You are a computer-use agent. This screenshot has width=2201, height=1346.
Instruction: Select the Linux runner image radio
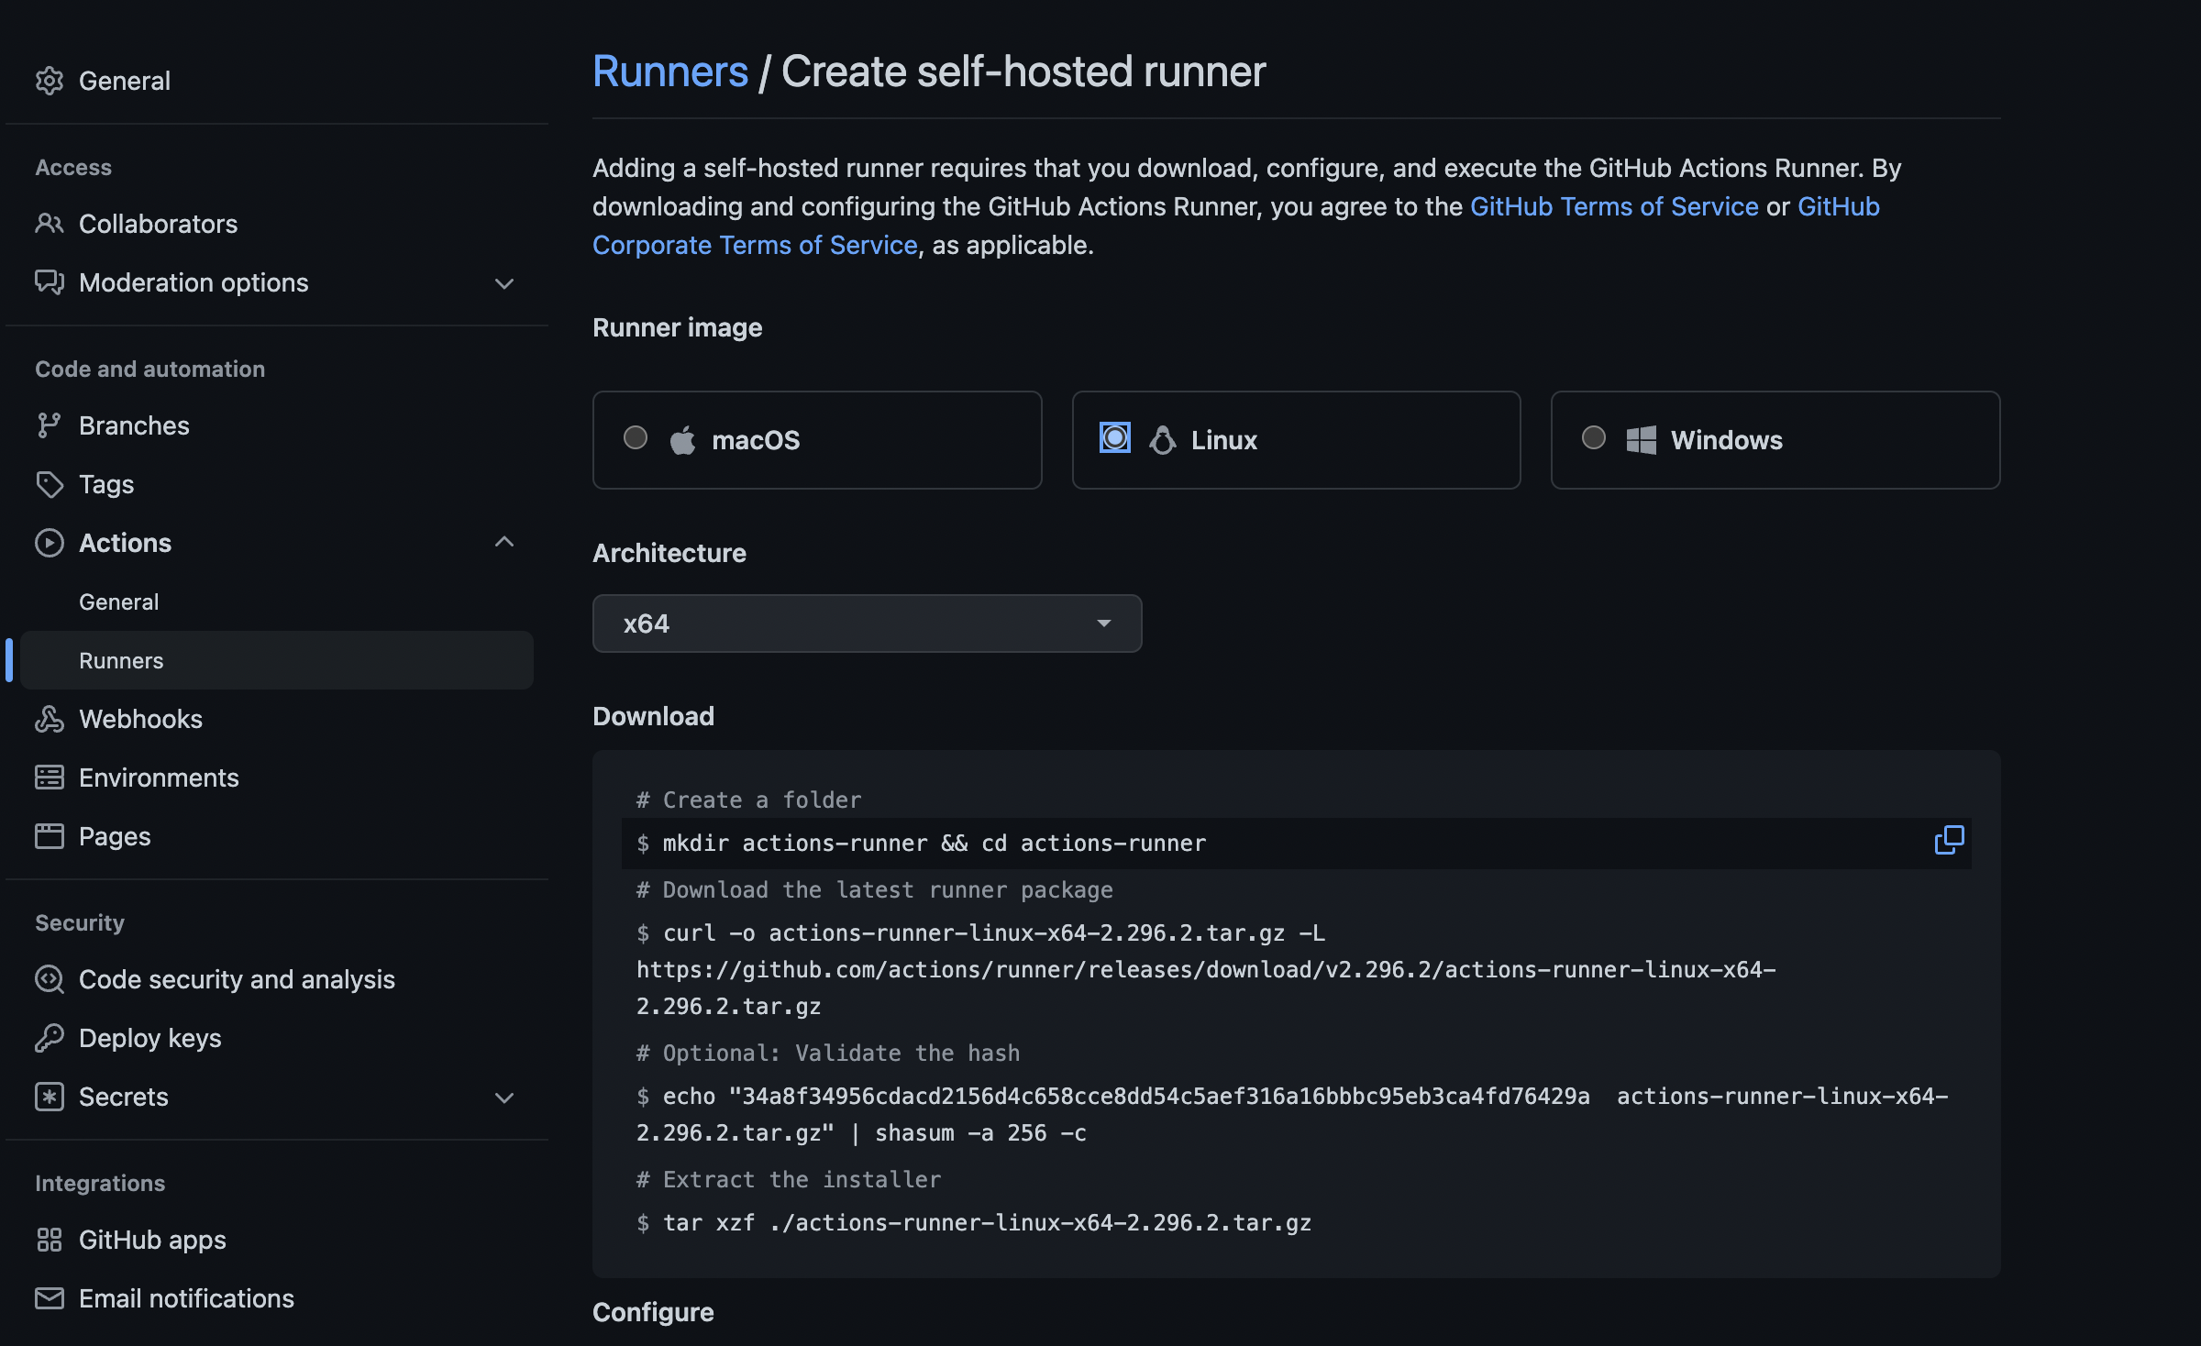pos(1115,438)
